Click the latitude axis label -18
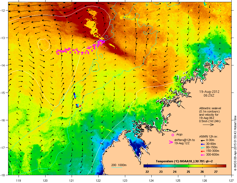 pyautogui.click(x=3, y=175)
